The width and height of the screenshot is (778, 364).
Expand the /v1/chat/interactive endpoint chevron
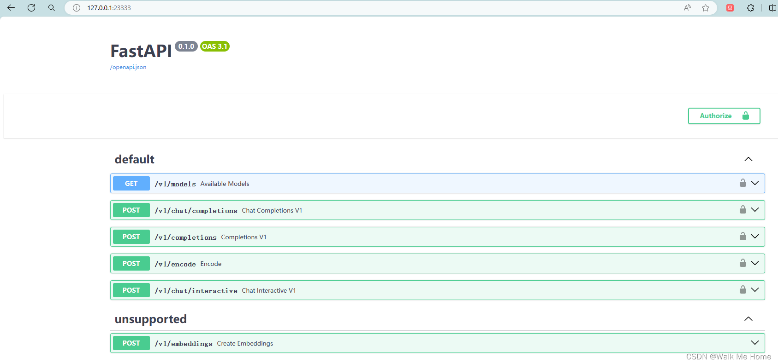755,290
